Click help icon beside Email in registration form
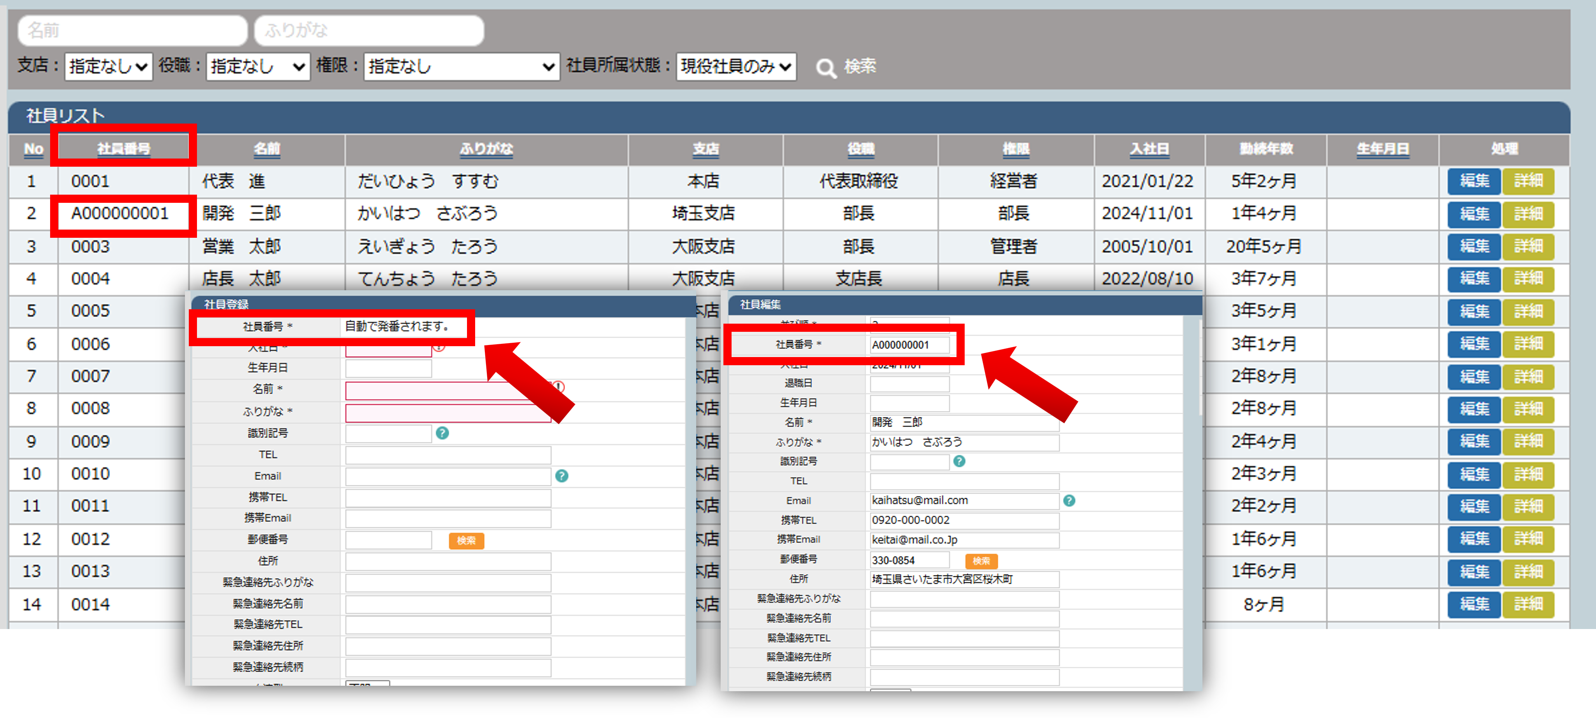Screen dimensions: 1596x718 (561, 476)
